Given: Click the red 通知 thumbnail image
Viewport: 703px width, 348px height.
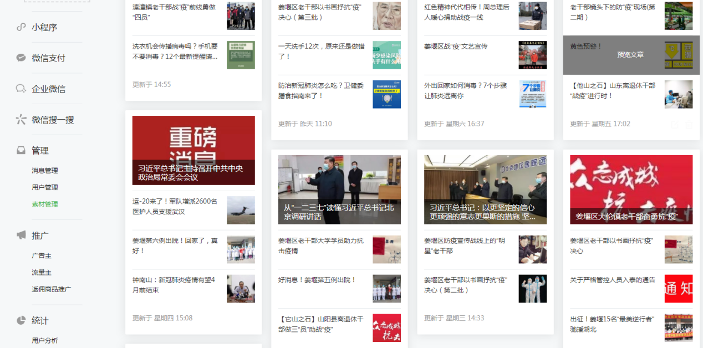Looking at the screenshot, I should click(679, 289).
